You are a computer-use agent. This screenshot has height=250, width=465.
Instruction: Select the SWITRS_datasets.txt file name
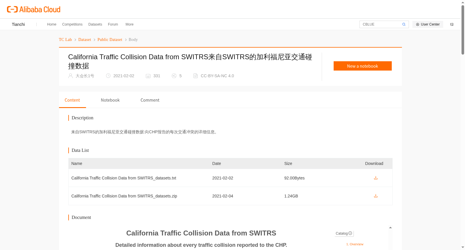coord(124,178)
